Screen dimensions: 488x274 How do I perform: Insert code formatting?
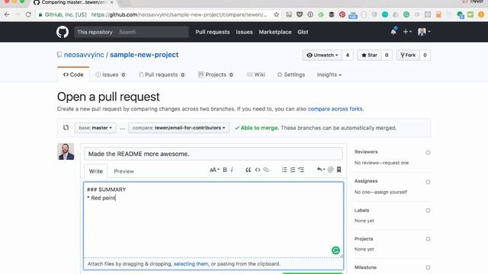(x=258, y=170)
